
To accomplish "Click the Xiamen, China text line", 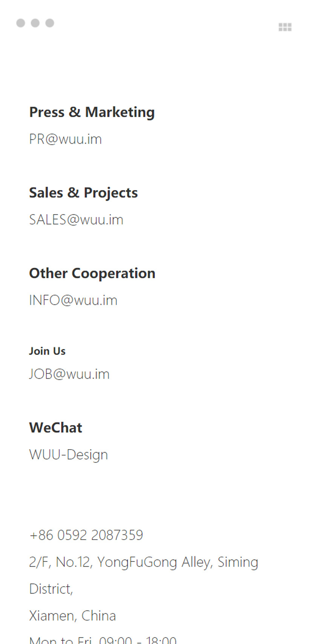I will [x=72, y=616].
